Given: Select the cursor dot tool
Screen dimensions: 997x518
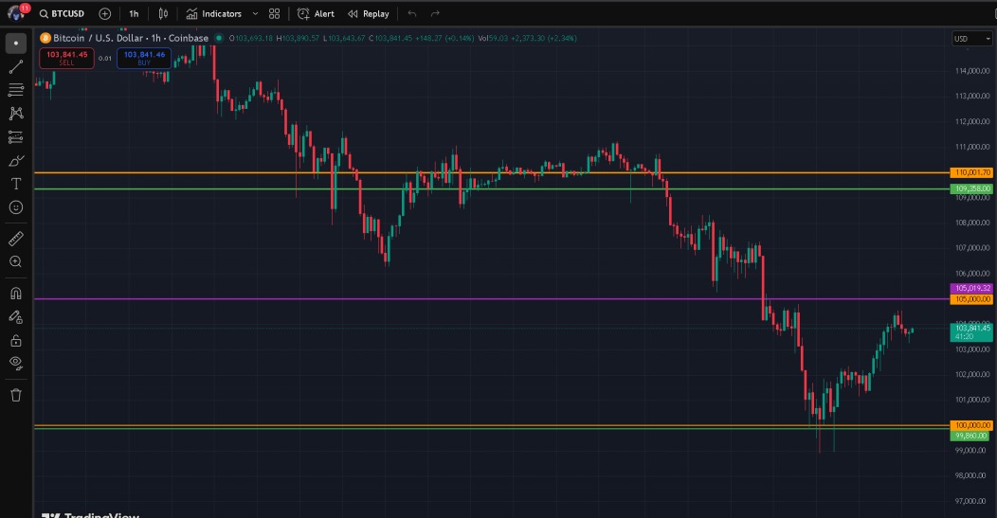Looking at the screenshot, I should click(x=16, y=43).
